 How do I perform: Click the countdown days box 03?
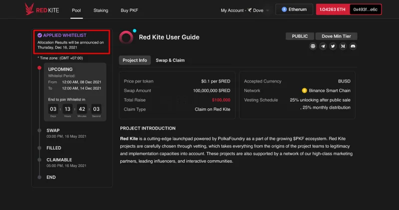(53, 109)
